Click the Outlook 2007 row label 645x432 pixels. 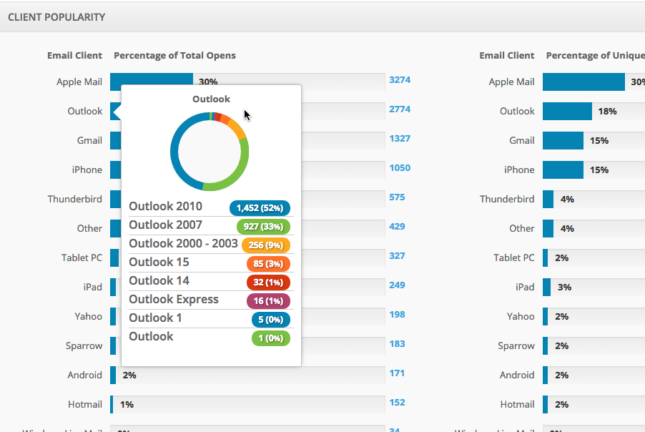coord(165,225)
